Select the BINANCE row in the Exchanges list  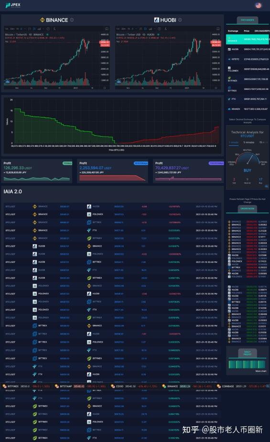[248, 40]
